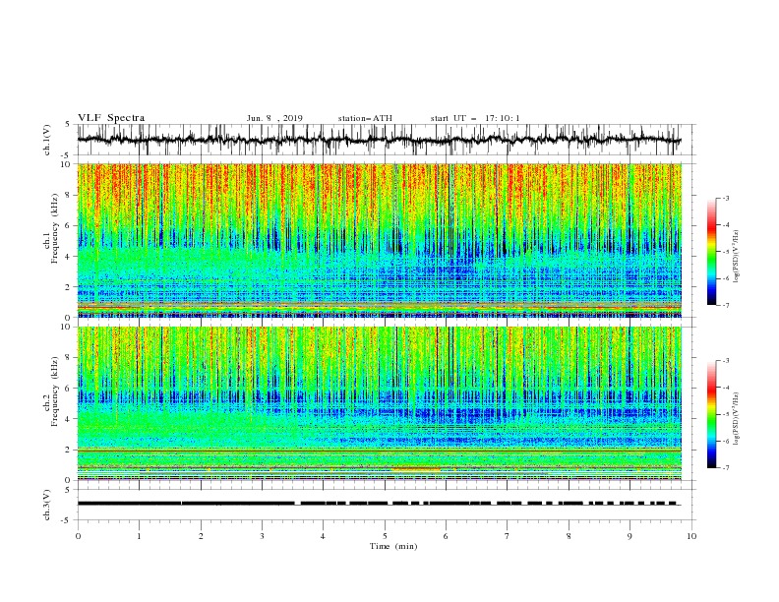Click the "-7" label on lower colorbar

point(726,467)
